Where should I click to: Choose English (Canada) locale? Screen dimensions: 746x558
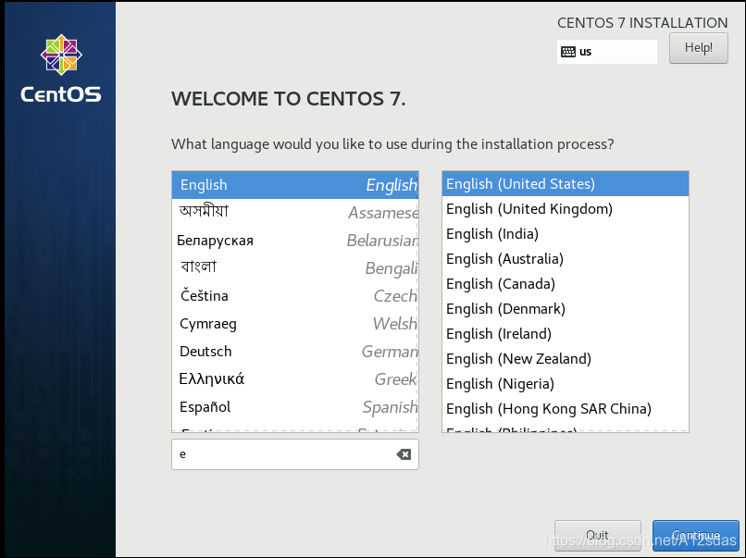point(566,283)
